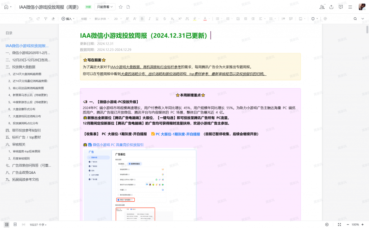Open link PC 大版位-1期灰度-开白提报
Screen dimensions: 369x228
pyautogui.click(x=178, y=134)
